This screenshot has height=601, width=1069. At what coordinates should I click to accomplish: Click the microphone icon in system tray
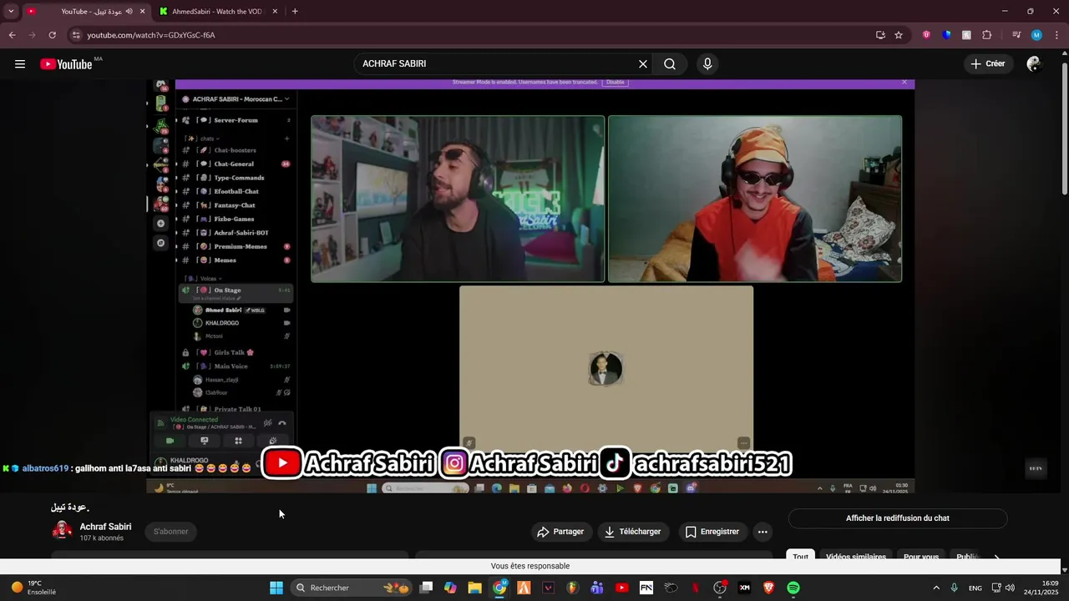pos(955,588)
